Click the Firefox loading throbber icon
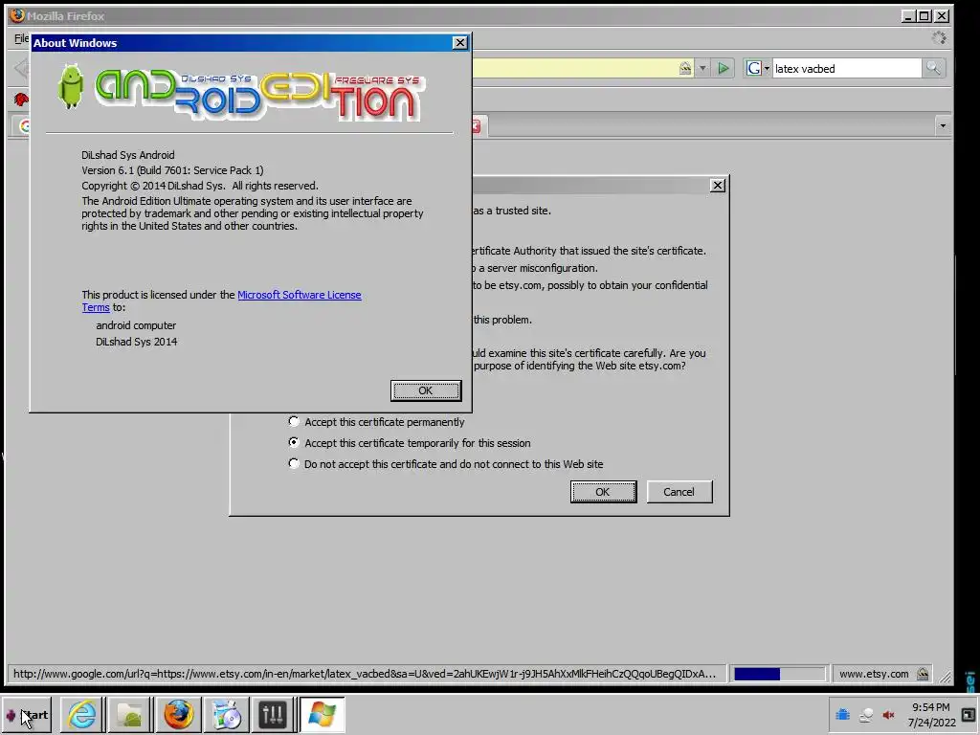This screenshot has height=735, width=980. (x=938, y=38)
